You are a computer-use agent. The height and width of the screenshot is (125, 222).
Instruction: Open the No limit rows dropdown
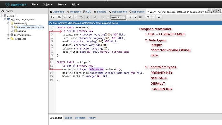(x=118, y=17)
